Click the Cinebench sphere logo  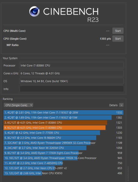pyautogui.click(x=34, y=11)
